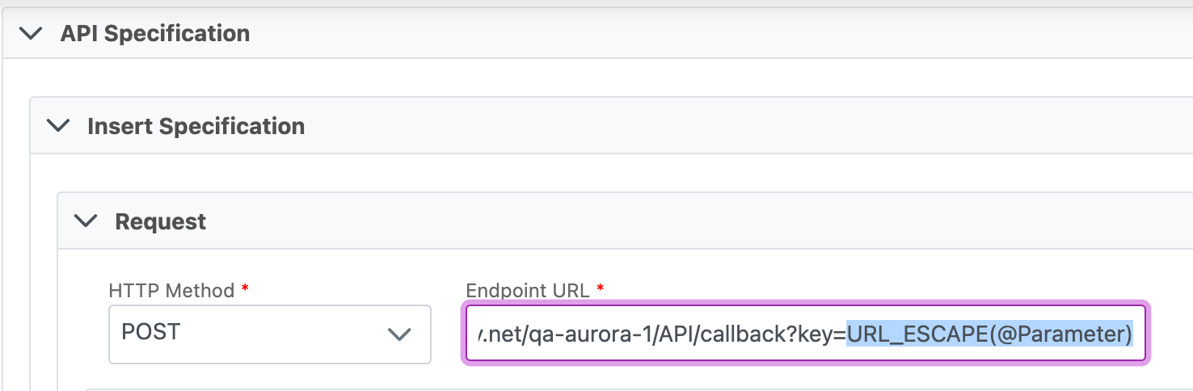Viewport: 1193px width, 391px height.
Task: Click the HTTP Method label
Action: [x=171, y=291]
